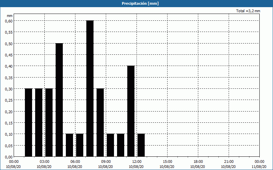Click the '0,30' y-axis label
The width and height of the screenshot is (273, 170).
pyautogui.click(x=9, y=89)
